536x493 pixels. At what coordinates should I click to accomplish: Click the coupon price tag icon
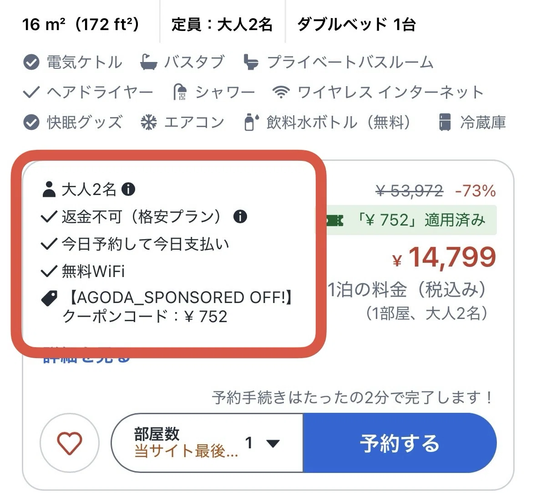[49, 298]
